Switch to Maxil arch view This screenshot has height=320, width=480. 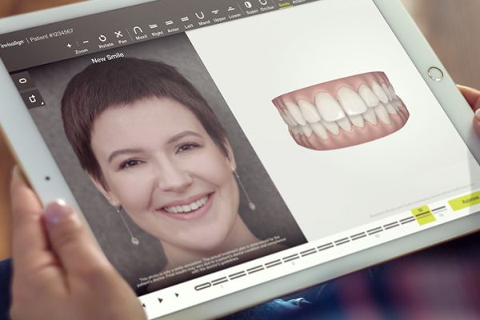point(138,31)
